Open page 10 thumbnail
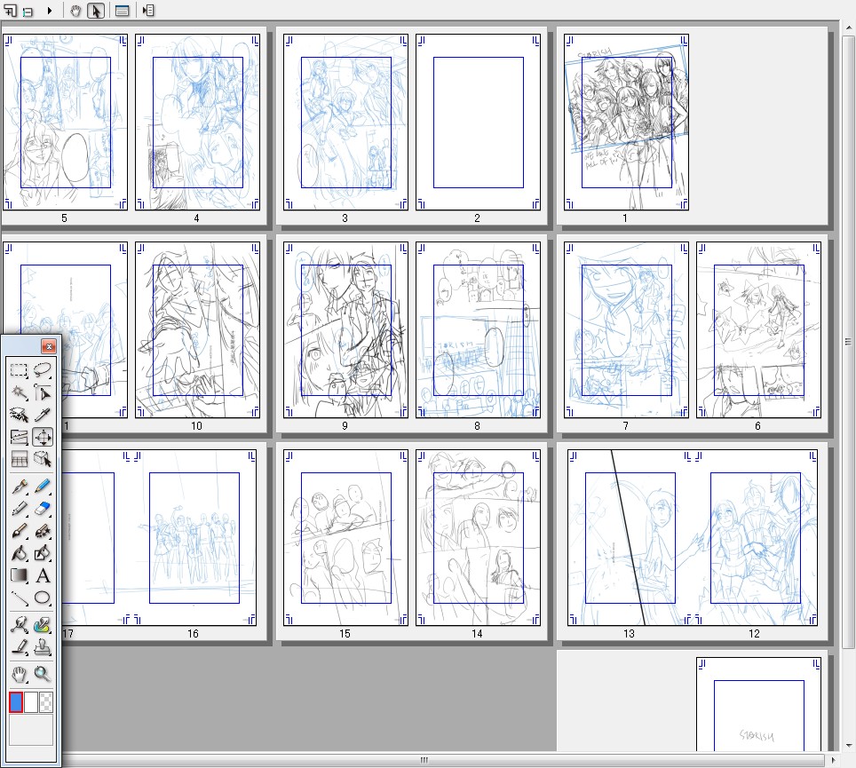This screenshot has height=768, width=856. [198, 330]
